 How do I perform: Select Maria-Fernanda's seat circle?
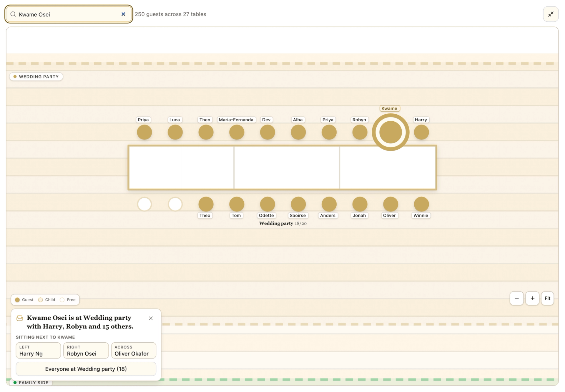coord(237,132)
